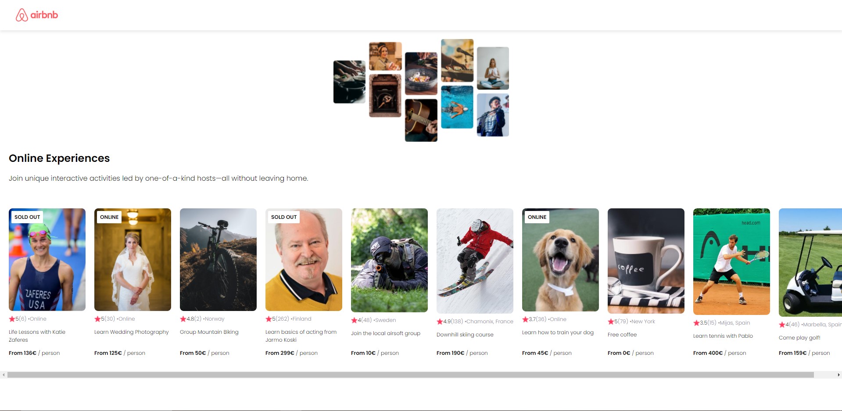Click the SOLD OUT badge on Jarmo Koski card
Viewport: 842px width, 411px height.
[x=284, y=217]
